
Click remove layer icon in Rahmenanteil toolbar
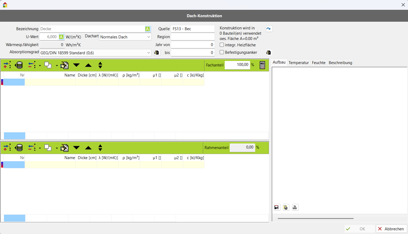tap(32, 148)
